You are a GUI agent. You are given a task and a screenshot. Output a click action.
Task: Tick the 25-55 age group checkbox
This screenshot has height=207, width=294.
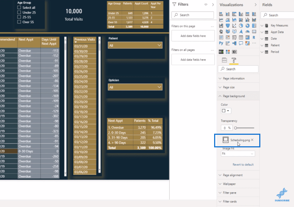tap(19, 17)
